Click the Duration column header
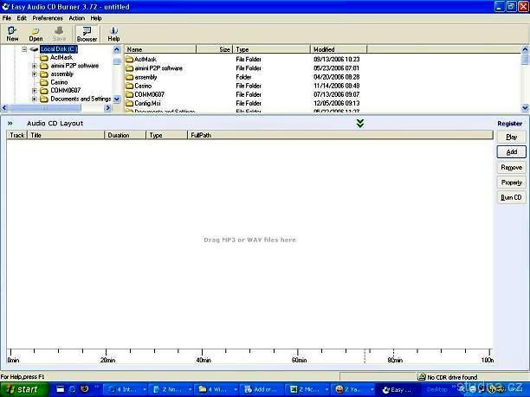Viewport: 530px width, 397px height. tap(118, 136)
